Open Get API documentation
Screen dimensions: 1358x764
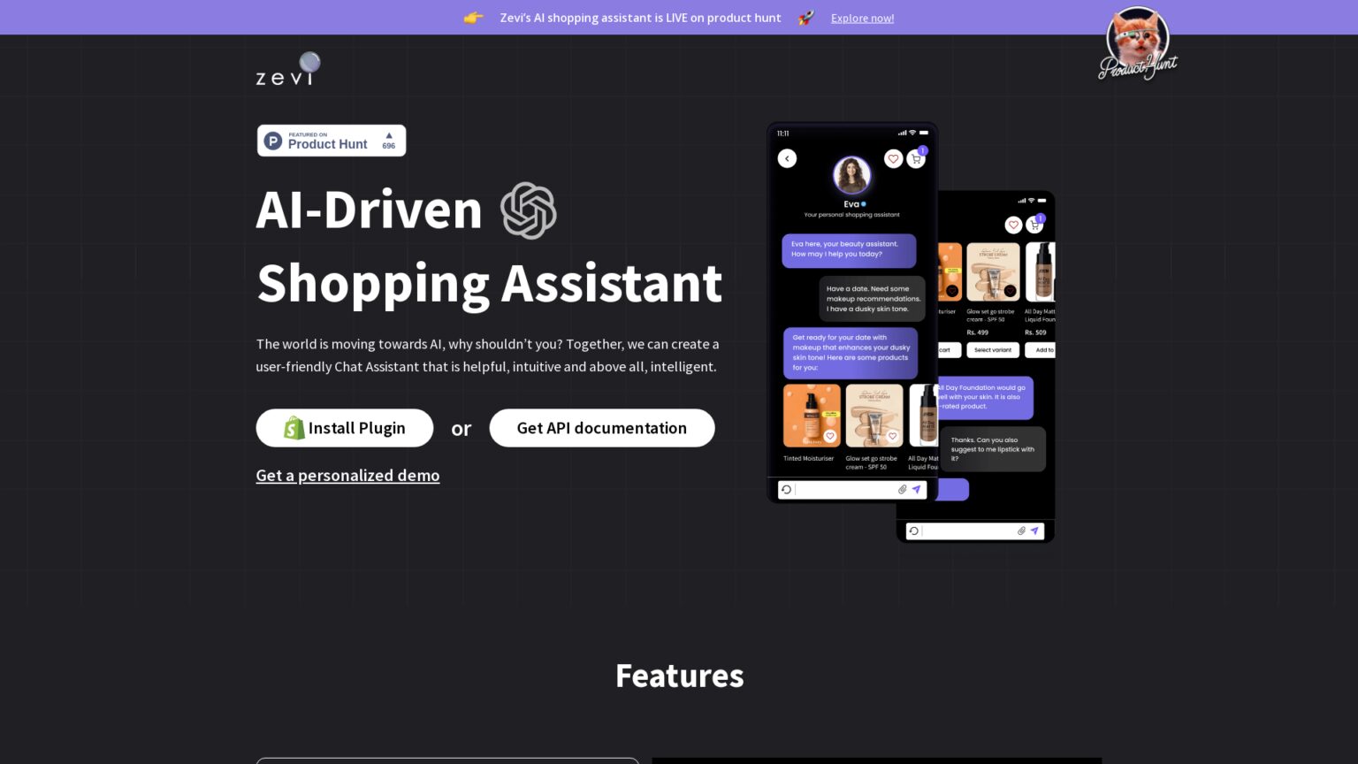(601, 428)
